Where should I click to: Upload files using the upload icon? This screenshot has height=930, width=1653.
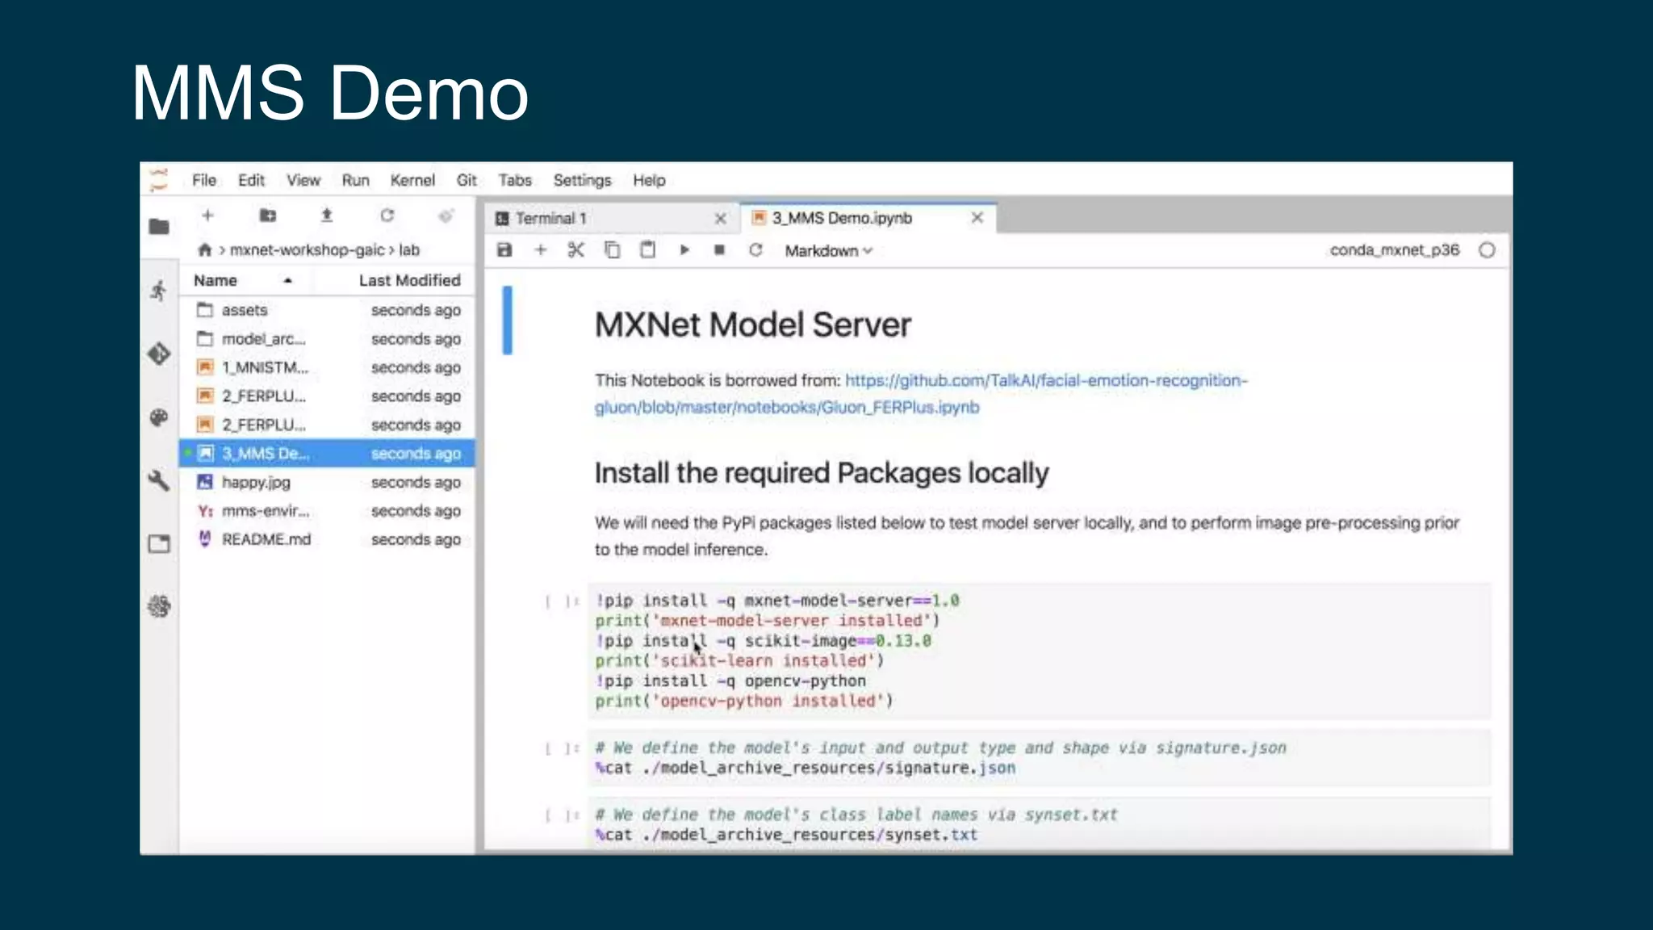click(327, 216)
